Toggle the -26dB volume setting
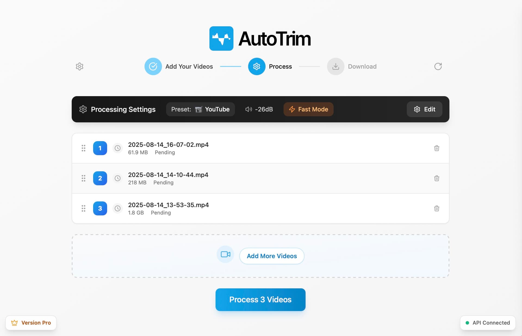The height and width of the screenshot is (336, 522). pyautogui.click(x=259, y=109)
